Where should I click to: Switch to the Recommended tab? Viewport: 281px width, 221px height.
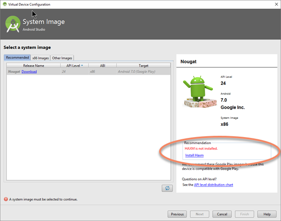[x=17, y=58]
